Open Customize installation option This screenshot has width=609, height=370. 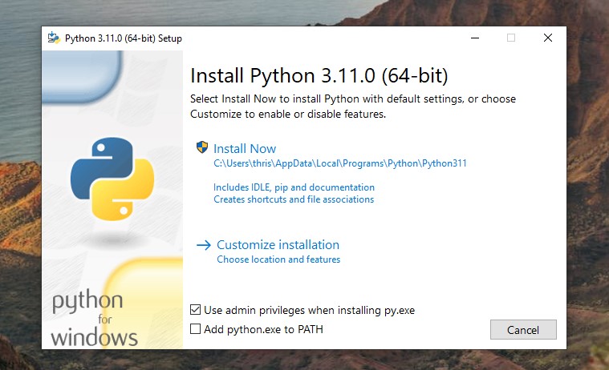(x=278, y=245)
